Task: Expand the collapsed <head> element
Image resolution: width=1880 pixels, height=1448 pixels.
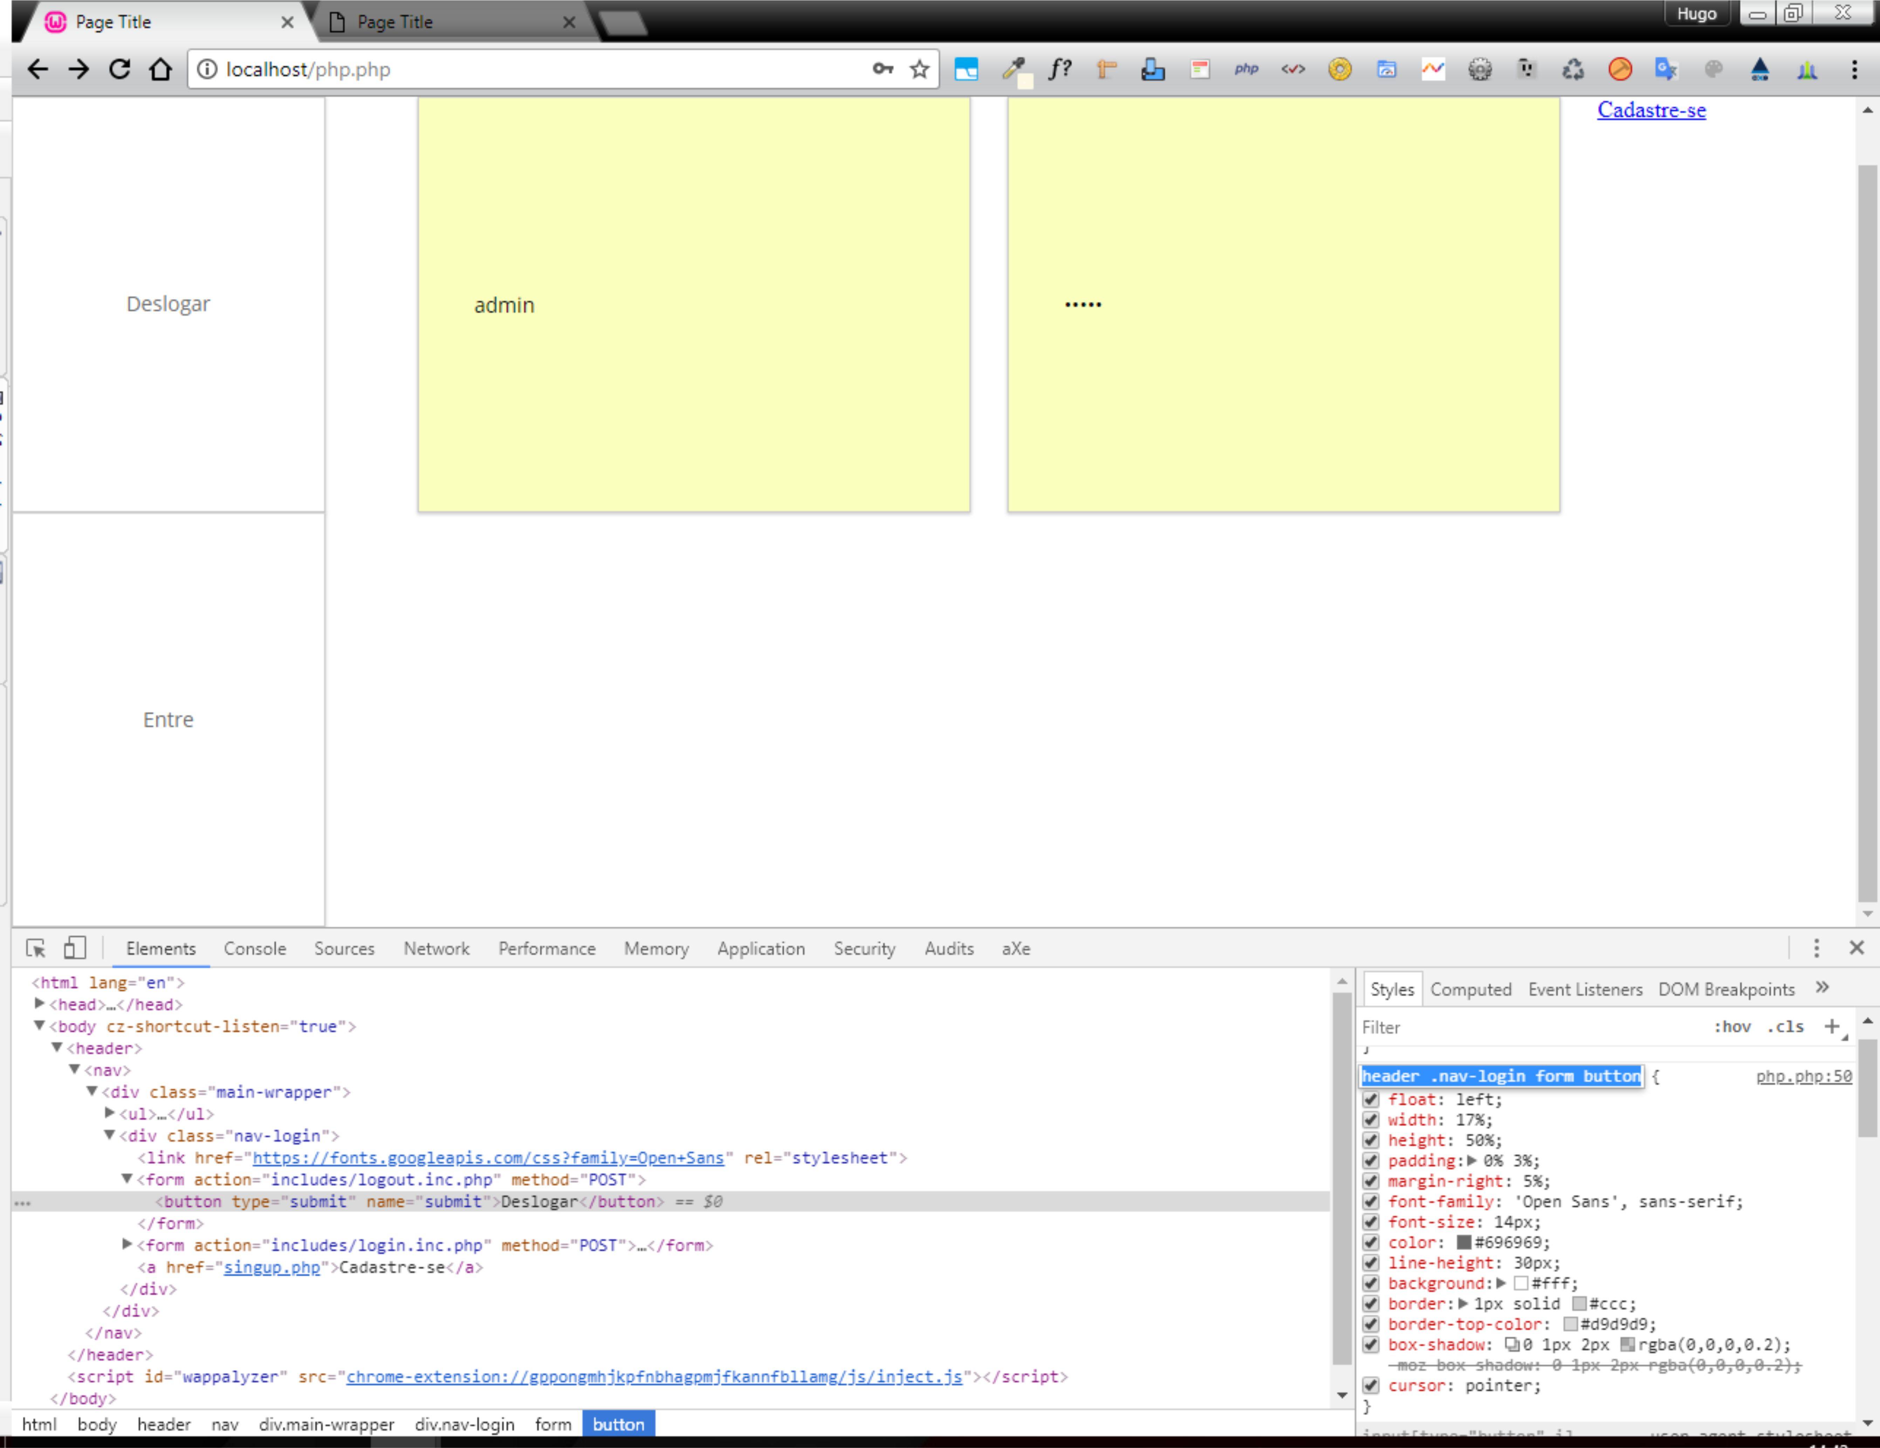Action: click(40, 1004)
